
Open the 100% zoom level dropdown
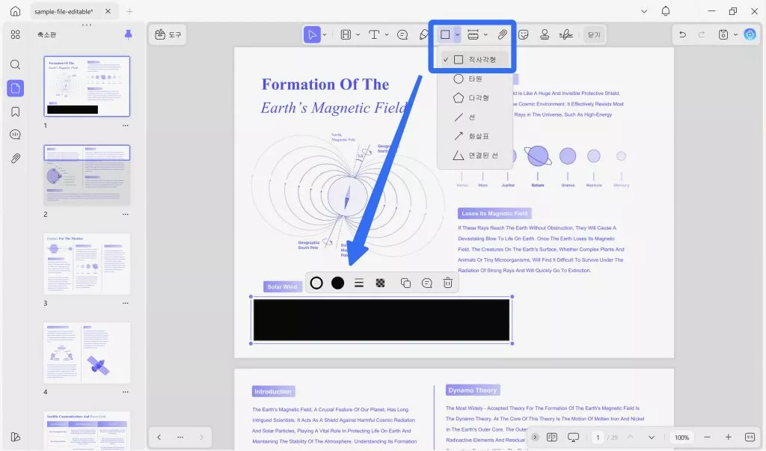682,438
